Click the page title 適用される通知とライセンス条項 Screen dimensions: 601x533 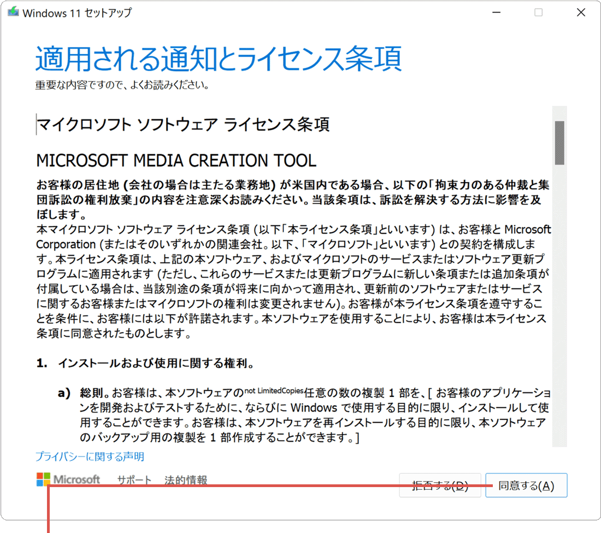click(x=219, y=58)
